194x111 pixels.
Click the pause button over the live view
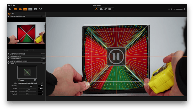(x=116, y=57)
